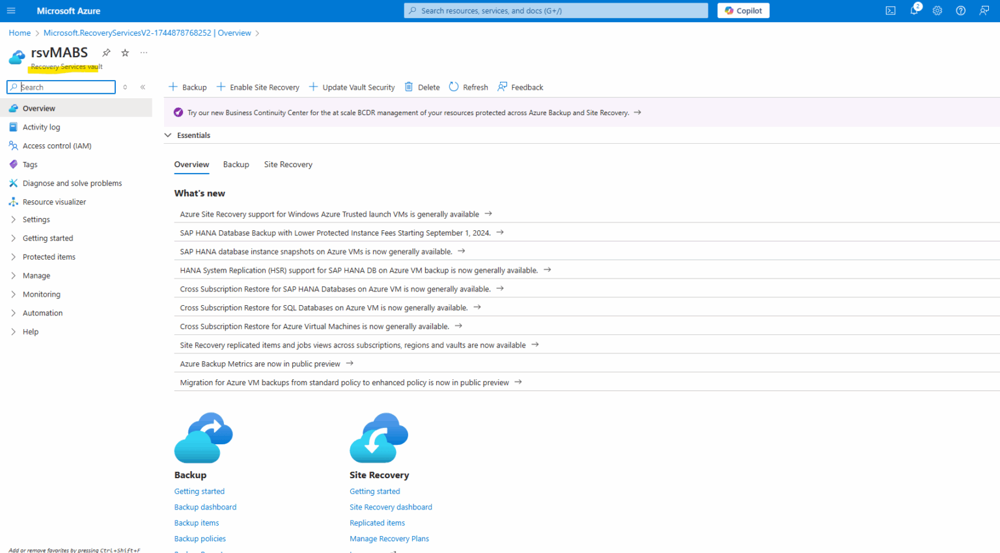This screenshot has height=553, width=1000.
Task: Click the help question mark icon
Action: (x=960, y=11)
